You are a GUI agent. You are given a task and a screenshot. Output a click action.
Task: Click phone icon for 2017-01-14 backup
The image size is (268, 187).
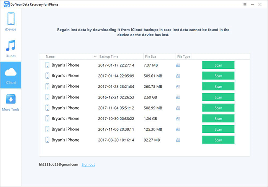point(47,76)
